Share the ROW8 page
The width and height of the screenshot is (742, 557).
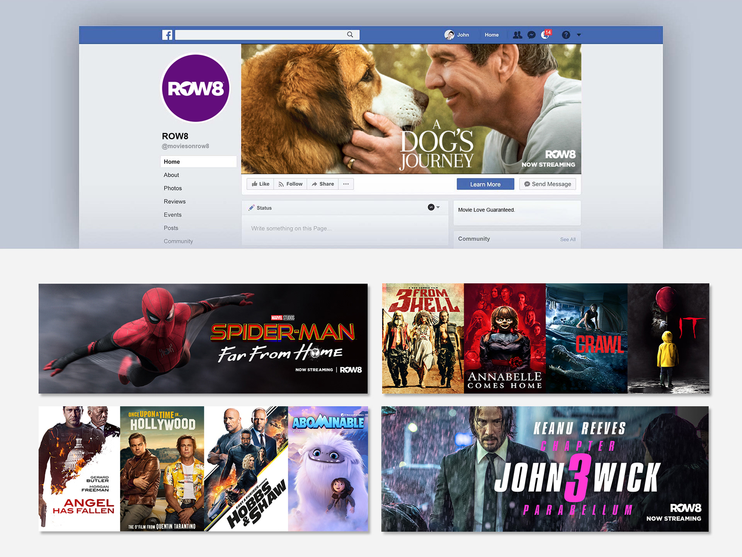click(x=323, y=184)
